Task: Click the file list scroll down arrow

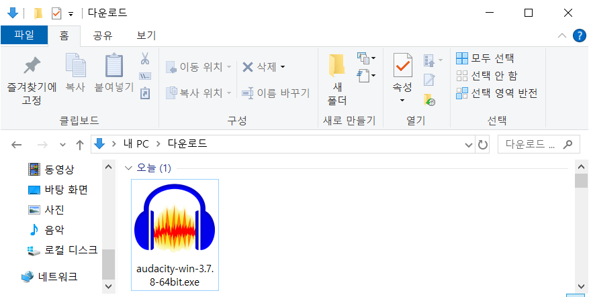Action: 581,286
